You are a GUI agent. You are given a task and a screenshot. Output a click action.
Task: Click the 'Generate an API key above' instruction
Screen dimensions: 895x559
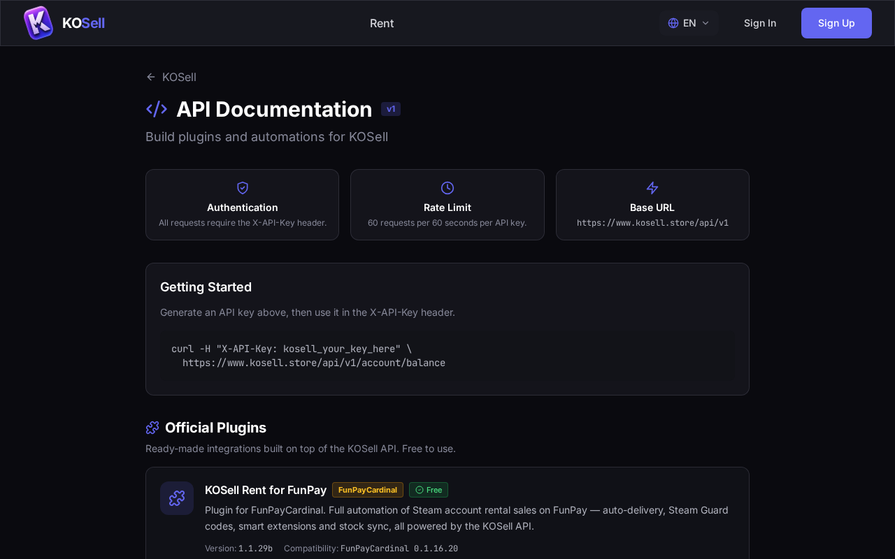coord(308,312)
